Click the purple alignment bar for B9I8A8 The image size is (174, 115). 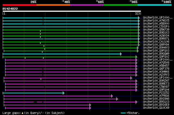click(60, 99)
